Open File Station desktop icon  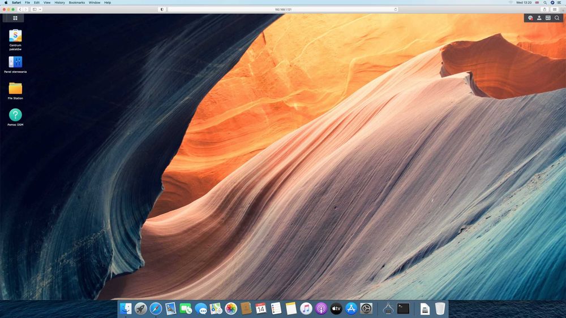(x=15, y=91)
